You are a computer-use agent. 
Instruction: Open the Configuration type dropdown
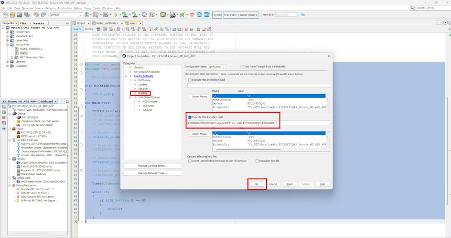pyautogui.click(x=216, y=66)
